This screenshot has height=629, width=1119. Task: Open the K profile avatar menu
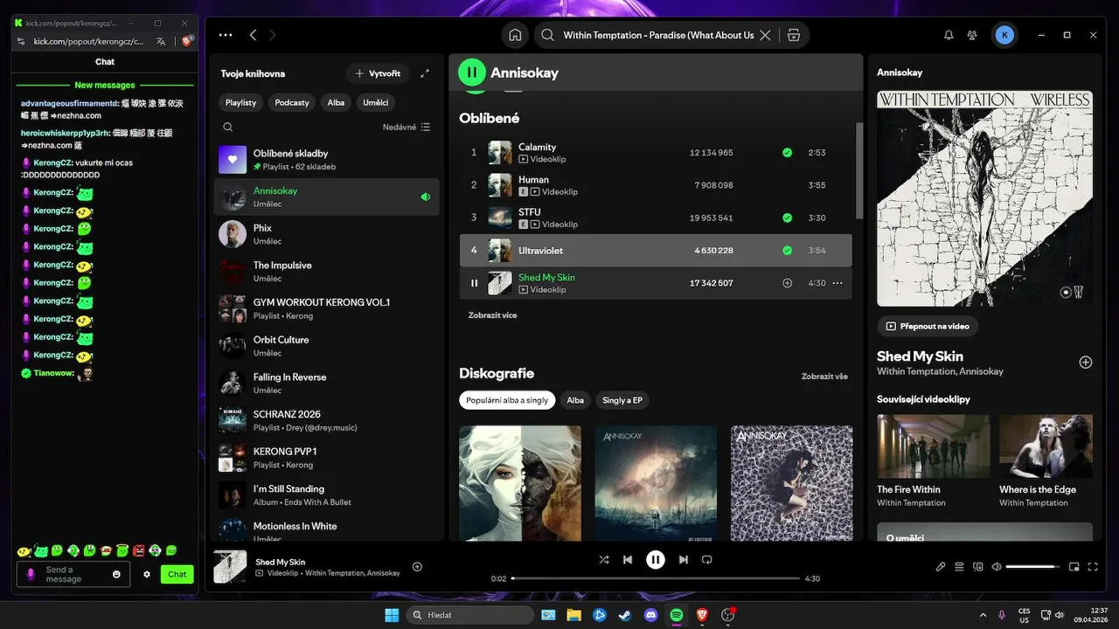[1004, 35]
